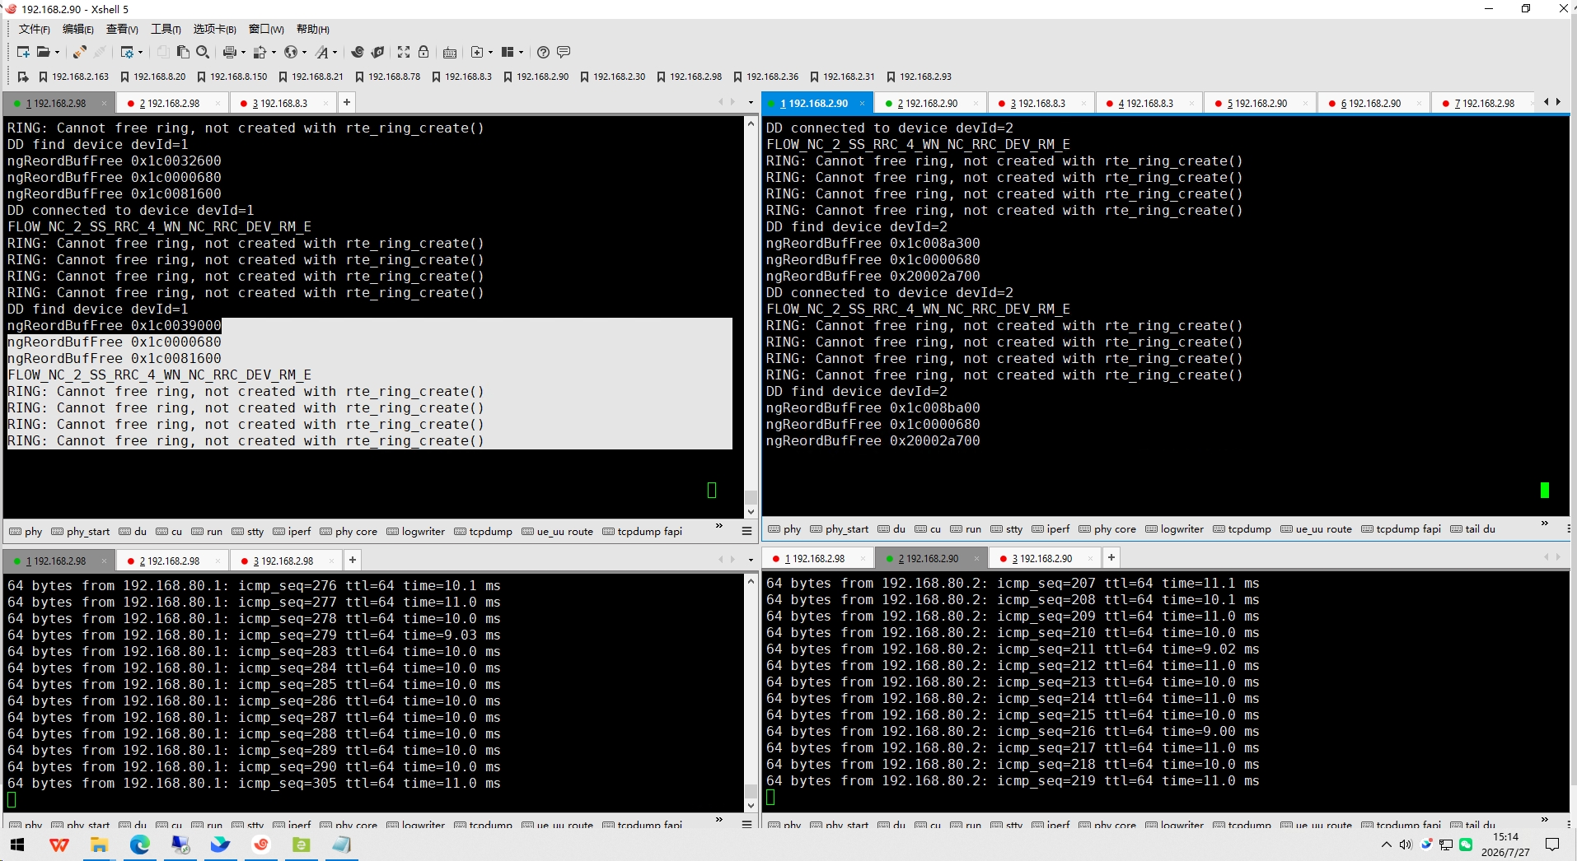Open the Help question mark icon
1577x861 pixels.
click(543, 52)
